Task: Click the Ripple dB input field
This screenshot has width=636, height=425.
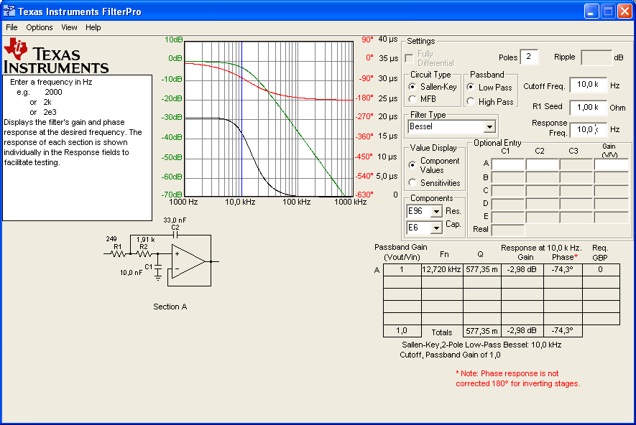Action: [596, 57]
